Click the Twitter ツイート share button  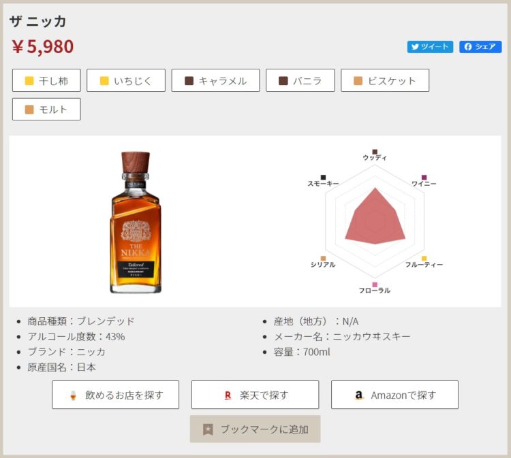tap(430, 47)
